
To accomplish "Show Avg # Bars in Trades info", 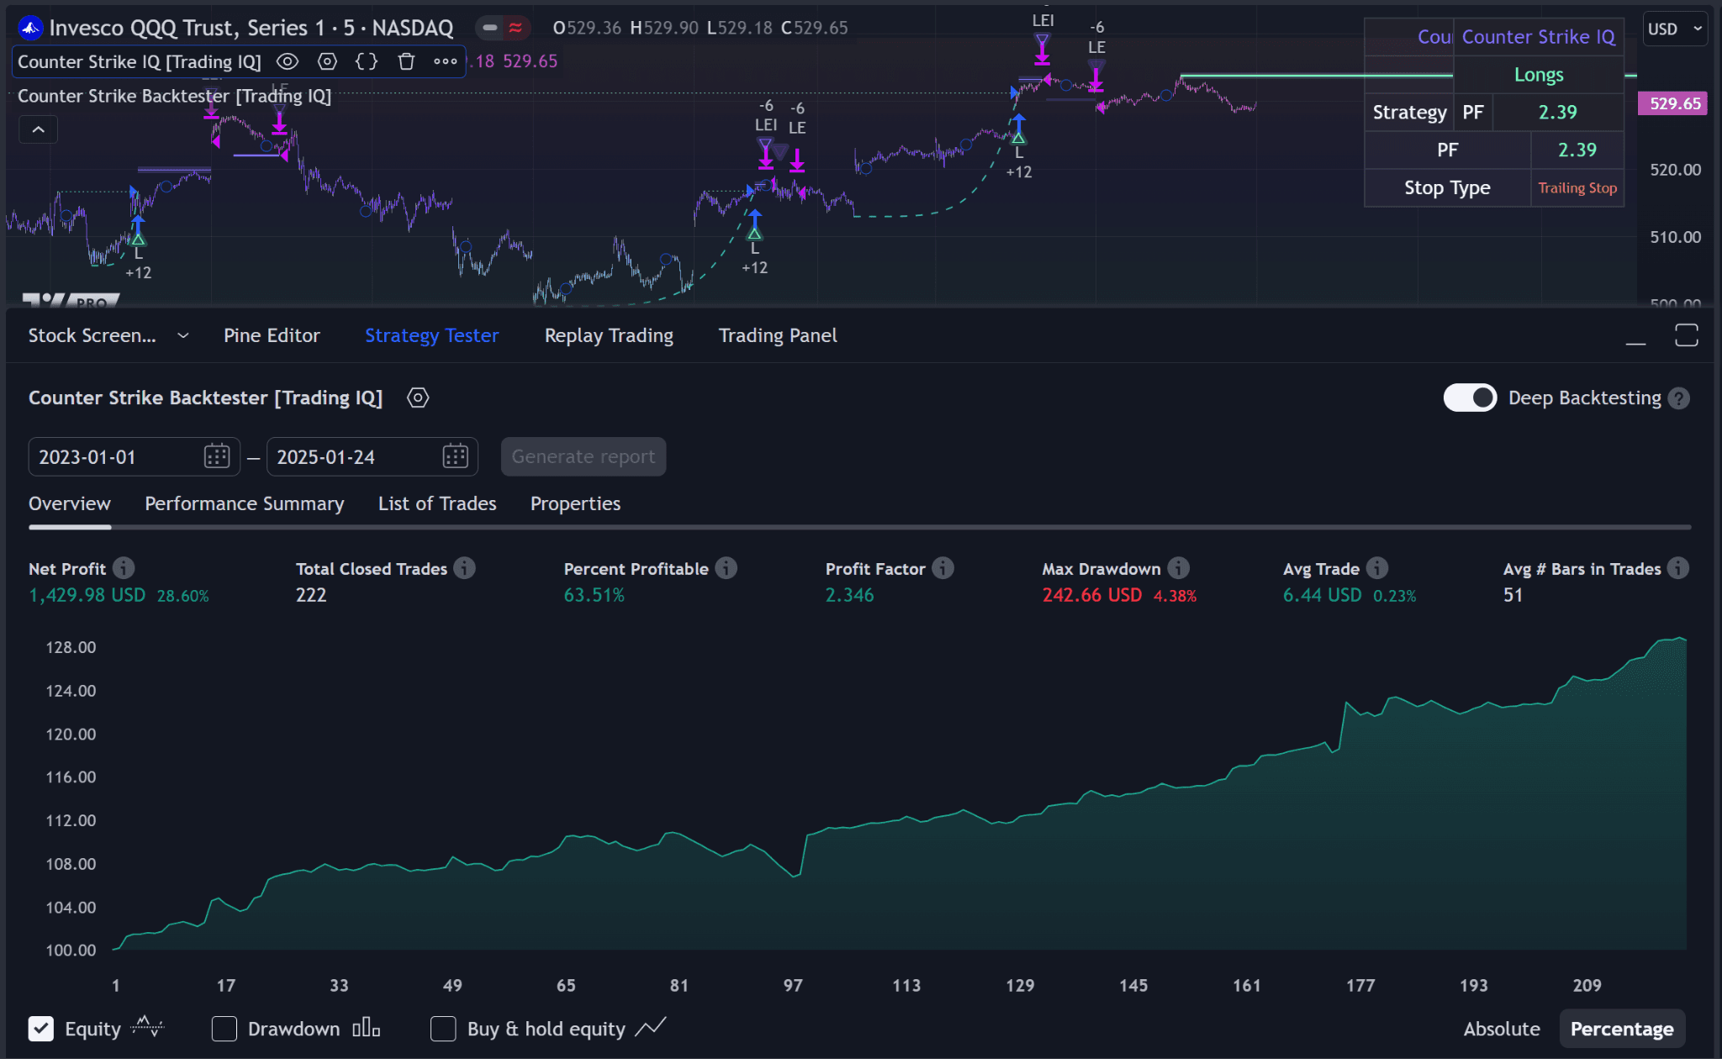I will (x=1678, y=568).
